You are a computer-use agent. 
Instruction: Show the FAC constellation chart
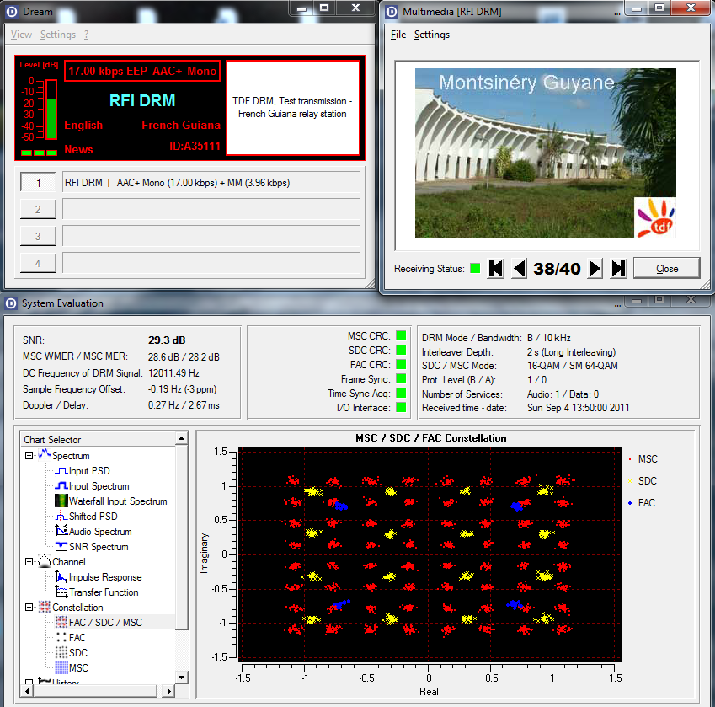point(77,638)
